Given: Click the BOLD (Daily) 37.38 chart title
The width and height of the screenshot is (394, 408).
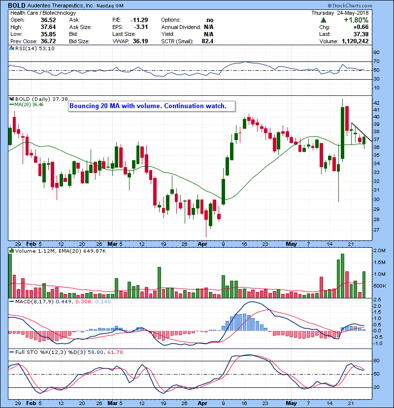Looking at the screenshot, I should 41,99.
